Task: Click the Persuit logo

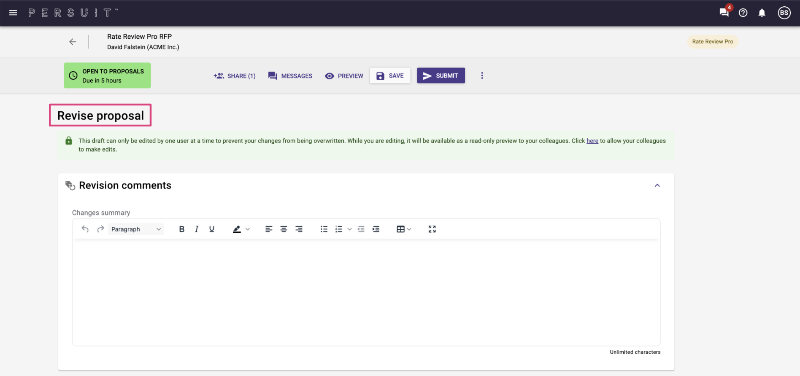Action: click(73, 13)
